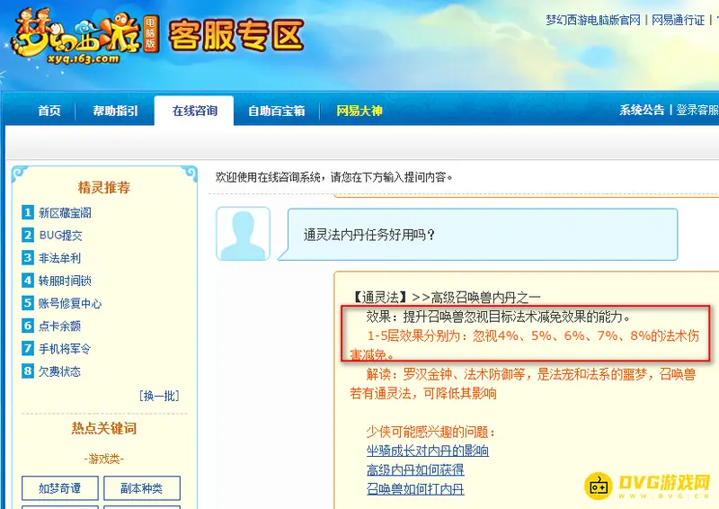
Task: Open the 帮助指引 tab
Action: click(115, 111)
